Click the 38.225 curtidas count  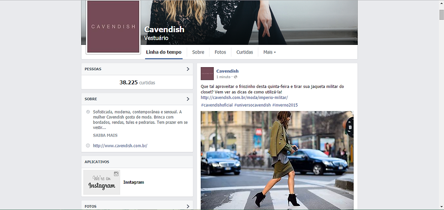137,83
